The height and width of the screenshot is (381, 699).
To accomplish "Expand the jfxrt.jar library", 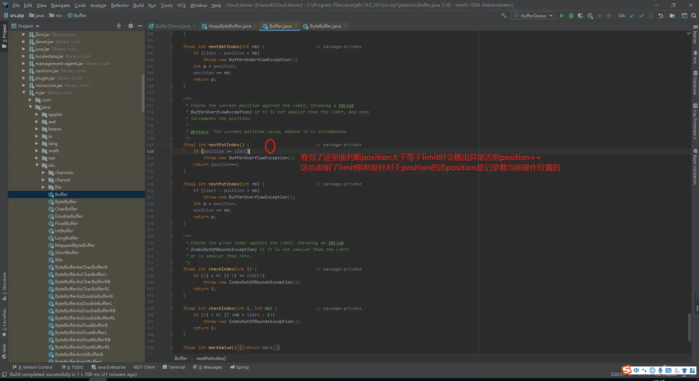I will coord(24,35).
